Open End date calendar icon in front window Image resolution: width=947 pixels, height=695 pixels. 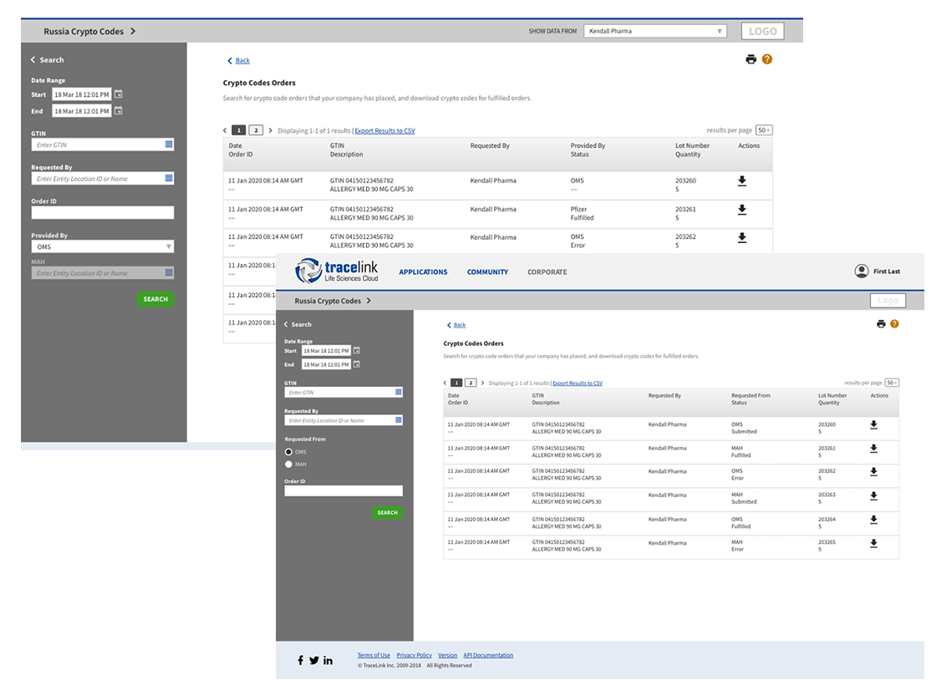357,364
